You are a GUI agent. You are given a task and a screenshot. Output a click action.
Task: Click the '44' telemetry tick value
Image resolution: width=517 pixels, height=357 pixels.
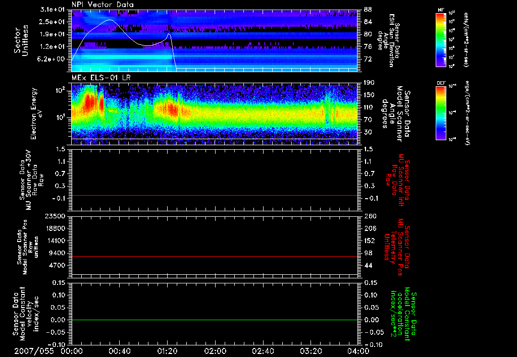(368, 265)
